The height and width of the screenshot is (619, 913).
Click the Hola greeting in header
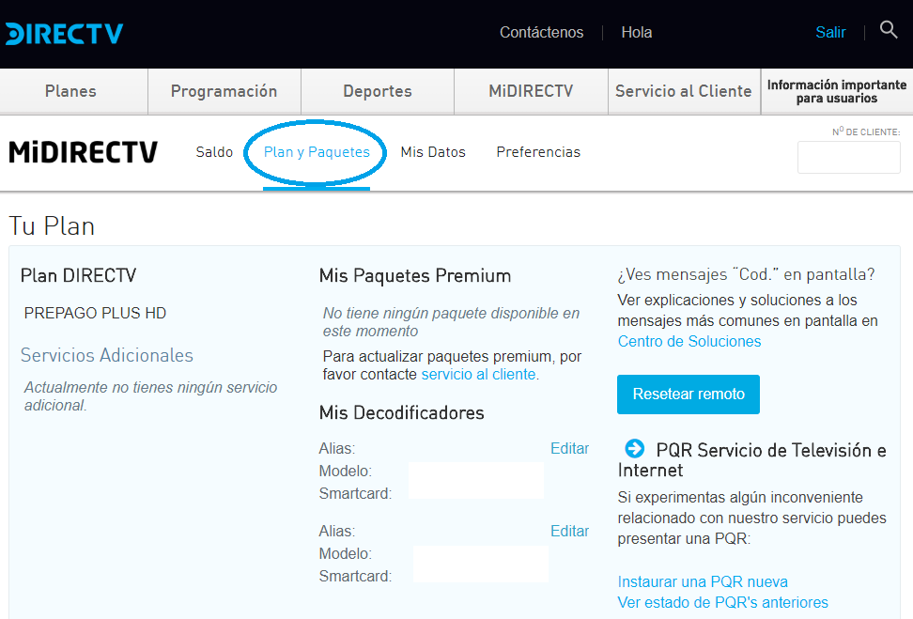pyautogui.click(x=637, y=32)
